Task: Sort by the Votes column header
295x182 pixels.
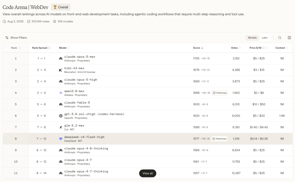Action: (236, 48)
